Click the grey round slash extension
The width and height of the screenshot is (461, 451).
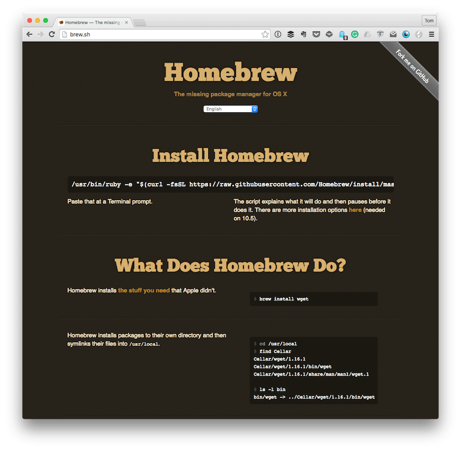coord(419,34)
